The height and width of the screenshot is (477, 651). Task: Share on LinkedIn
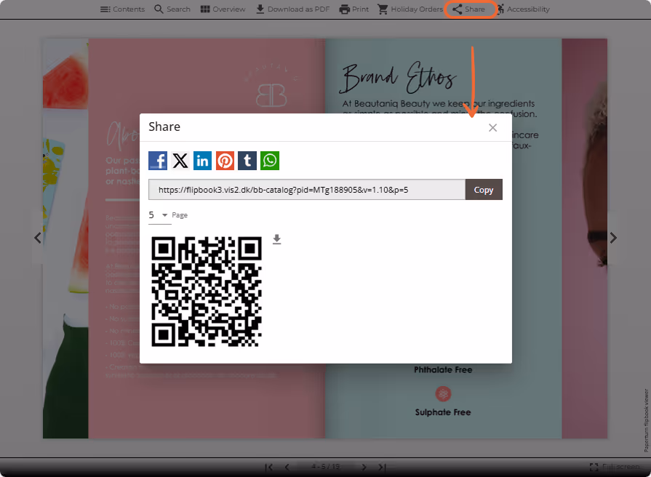(x=203, y=161)
